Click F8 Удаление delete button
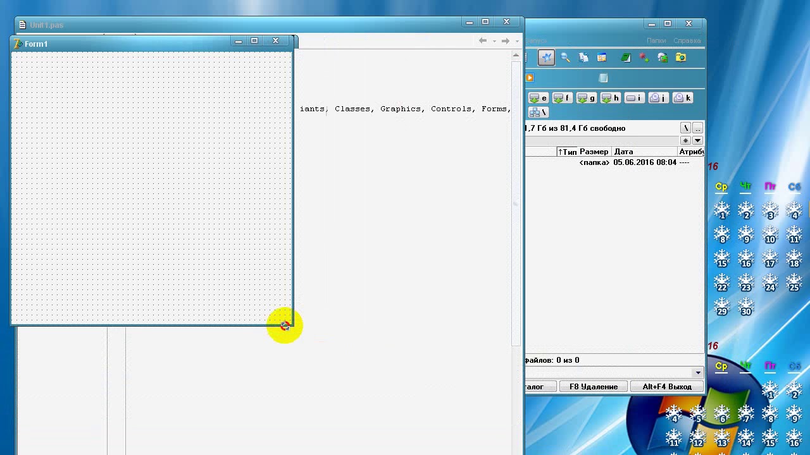Viewport: 810px width, 455px height. [x=594, y=387]
